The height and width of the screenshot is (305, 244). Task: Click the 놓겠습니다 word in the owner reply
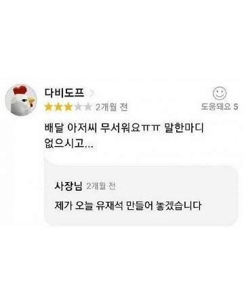(178, 206)
